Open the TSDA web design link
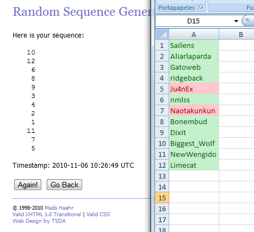 [59, 221]
